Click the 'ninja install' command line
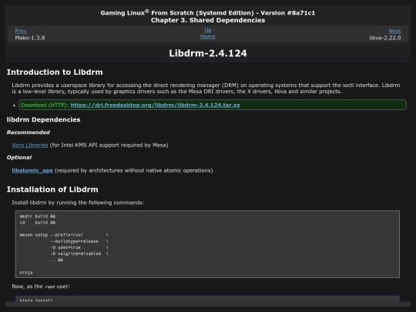This screenshot has height=312, width=416. click(36, 300)
